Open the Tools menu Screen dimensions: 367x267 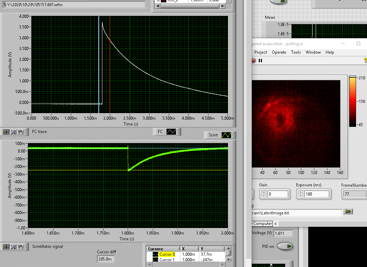click(x=296, y=52)
